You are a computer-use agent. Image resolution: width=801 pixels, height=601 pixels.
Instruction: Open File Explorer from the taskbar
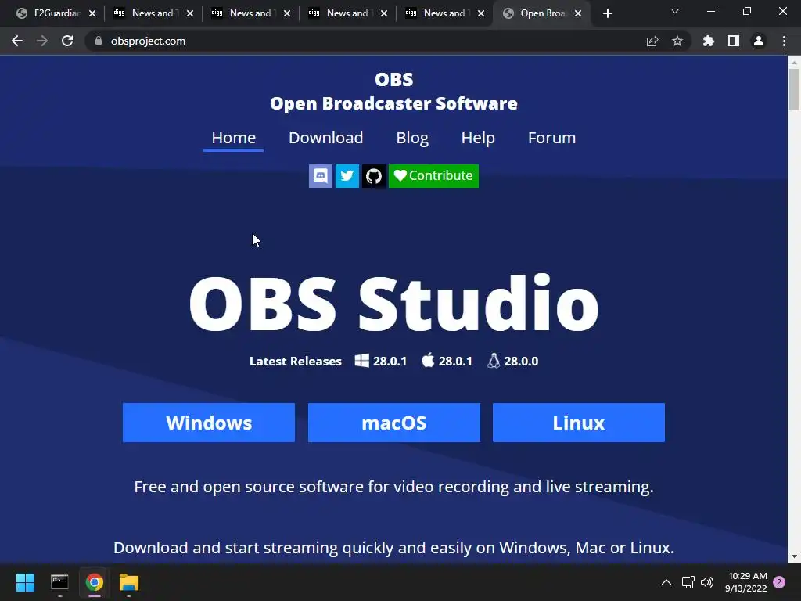129,582
